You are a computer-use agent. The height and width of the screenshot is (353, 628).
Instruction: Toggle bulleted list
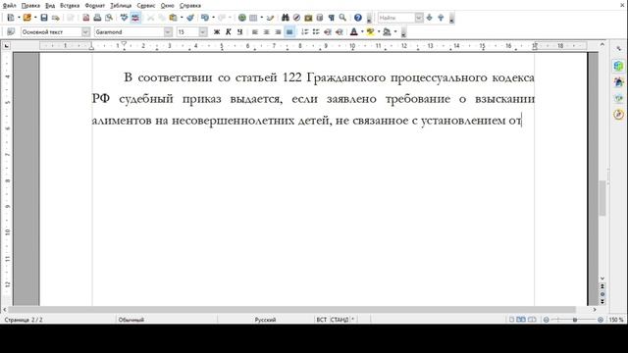click(316, 31)
